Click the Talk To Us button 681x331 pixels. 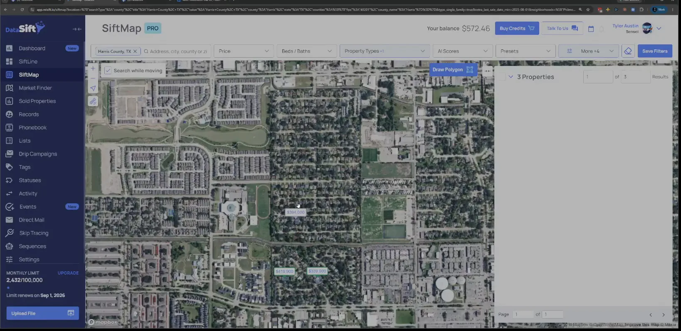tap(562, 28)
